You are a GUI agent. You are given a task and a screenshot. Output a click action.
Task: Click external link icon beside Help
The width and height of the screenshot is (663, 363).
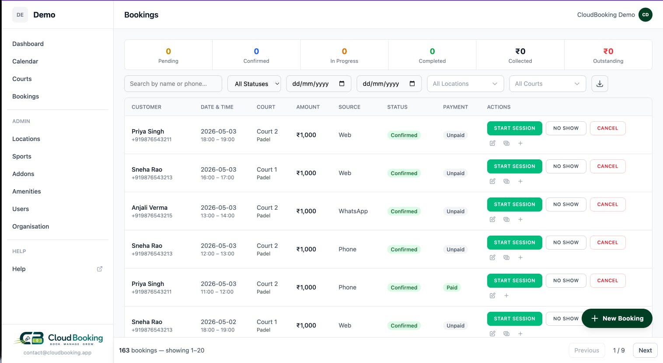pos(100,269)
